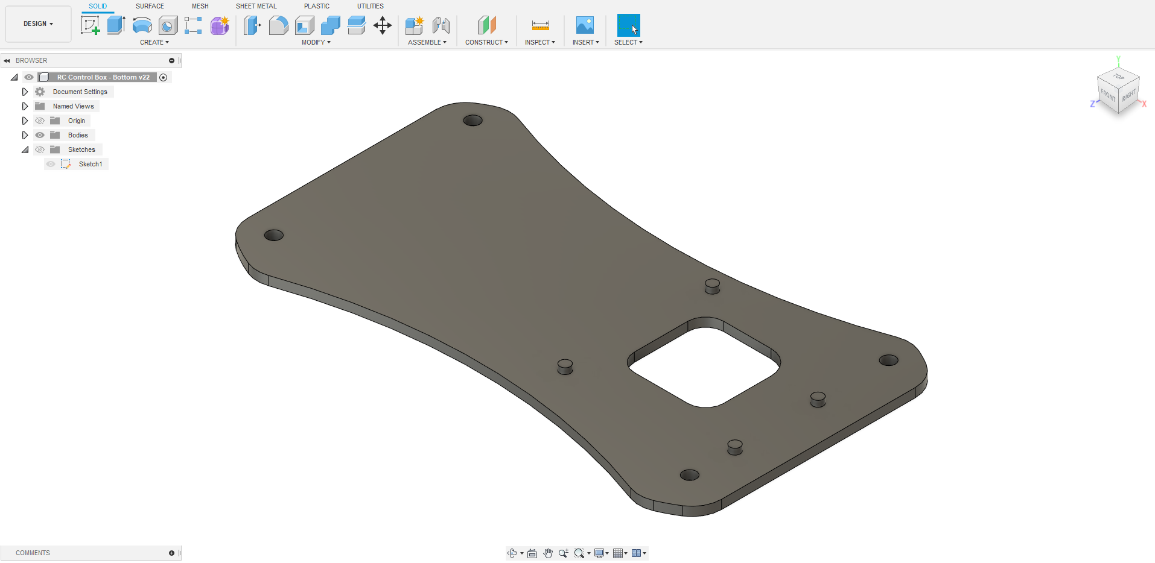Image resolution: width=1155 pixels, height=563 pixels.
Task: Launch the Create Form tool
Action: pyautogui.click(x=219, y=25)
